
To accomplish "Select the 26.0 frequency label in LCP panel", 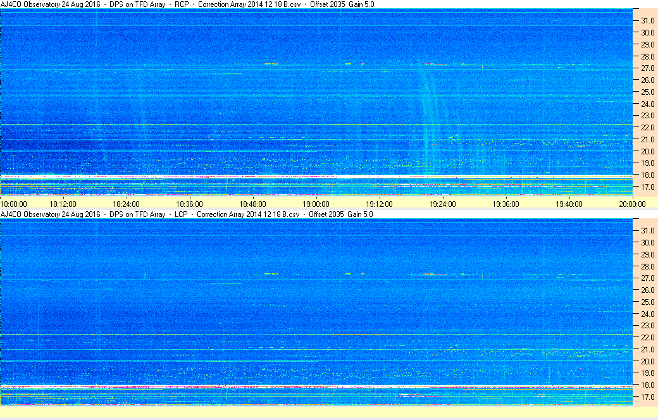I will click(x=647, y=290).
